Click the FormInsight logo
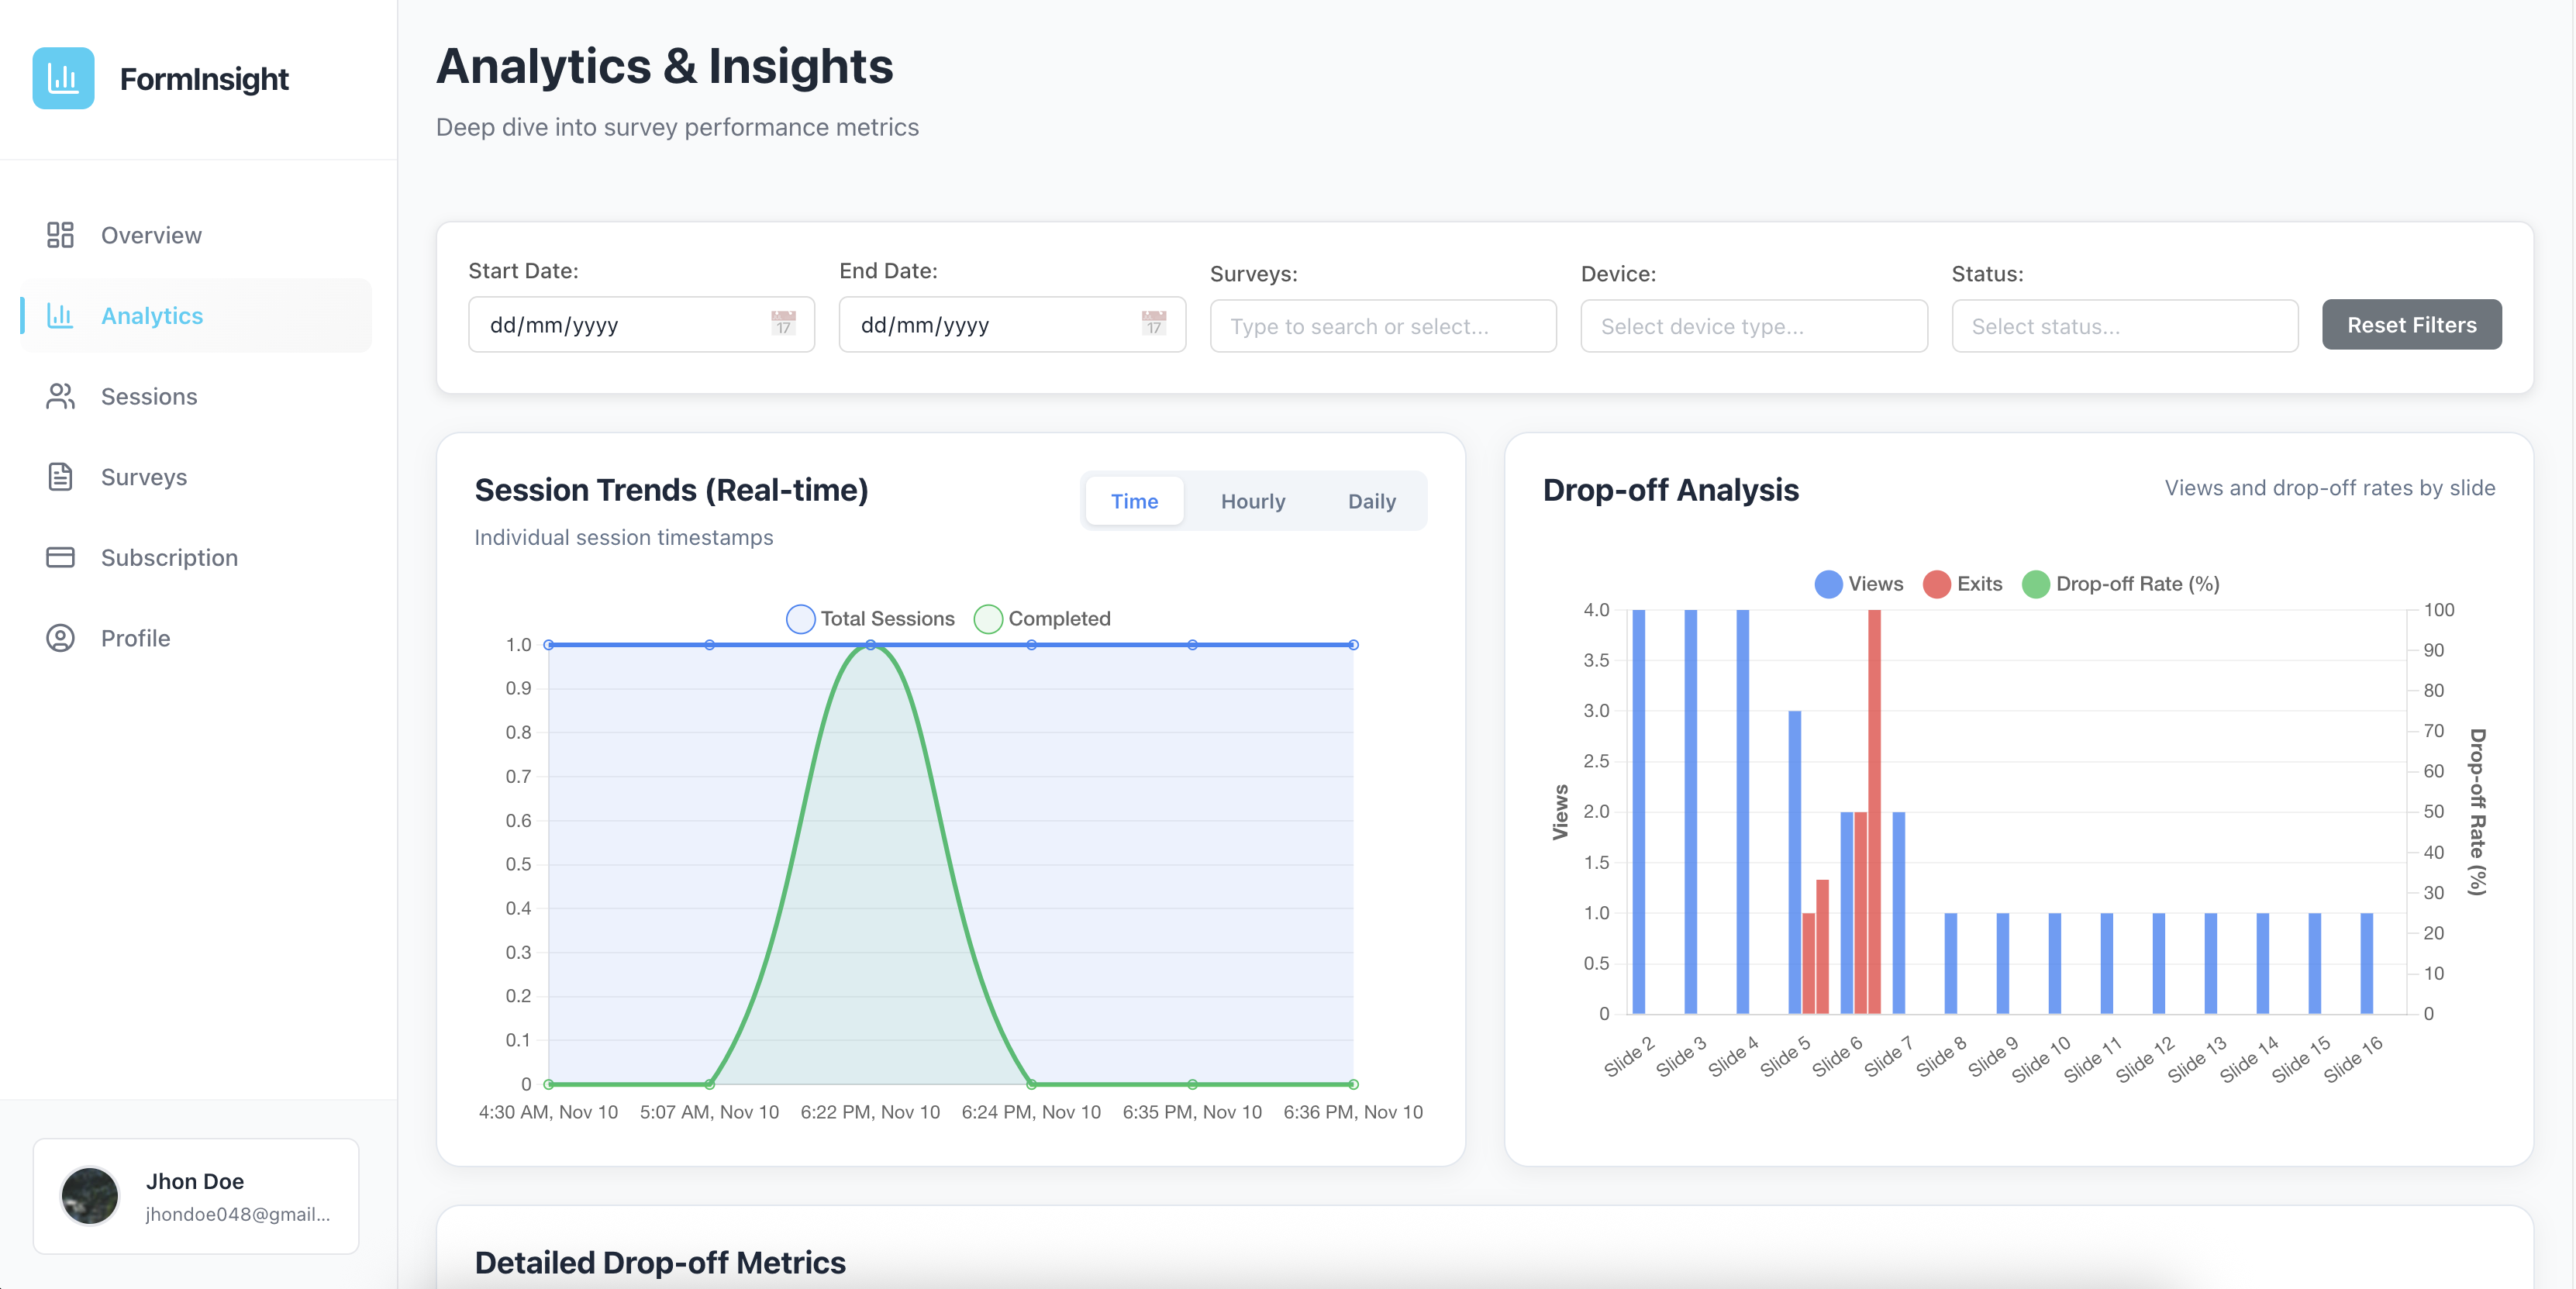The width and height of the screenshot is (2576, 1289). [x=63, y=78]
